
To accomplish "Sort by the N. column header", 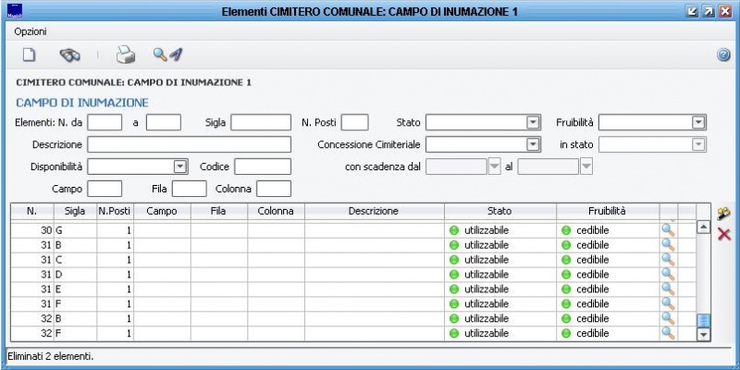I will [32, 212].
